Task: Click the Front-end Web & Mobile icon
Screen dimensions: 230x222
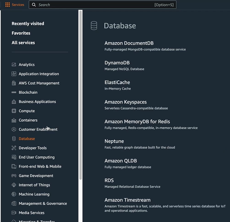Action: [x=14, y=166]
